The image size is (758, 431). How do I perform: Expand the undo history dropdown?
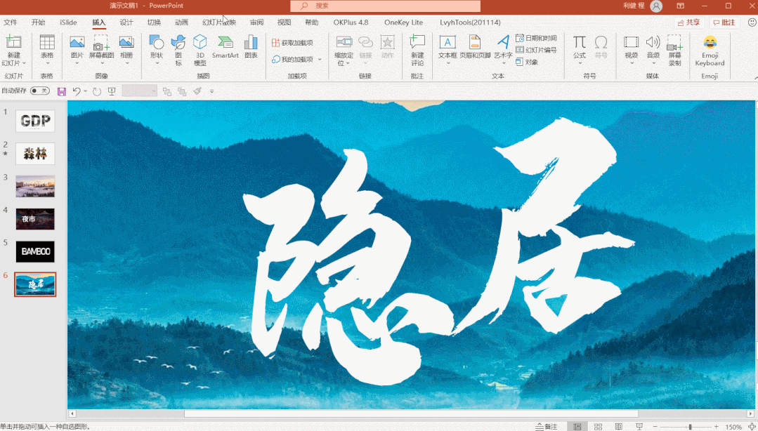tap(86, 91)
